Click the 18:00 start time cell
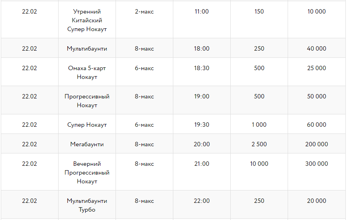The width and height of the screenshot is (347, 220). (202, 49)
